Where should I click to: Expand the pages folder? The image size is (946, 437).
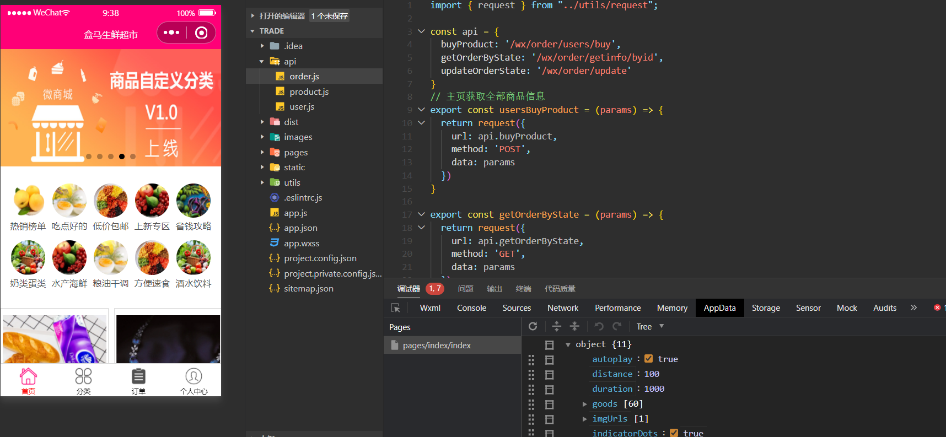point(262,152)
